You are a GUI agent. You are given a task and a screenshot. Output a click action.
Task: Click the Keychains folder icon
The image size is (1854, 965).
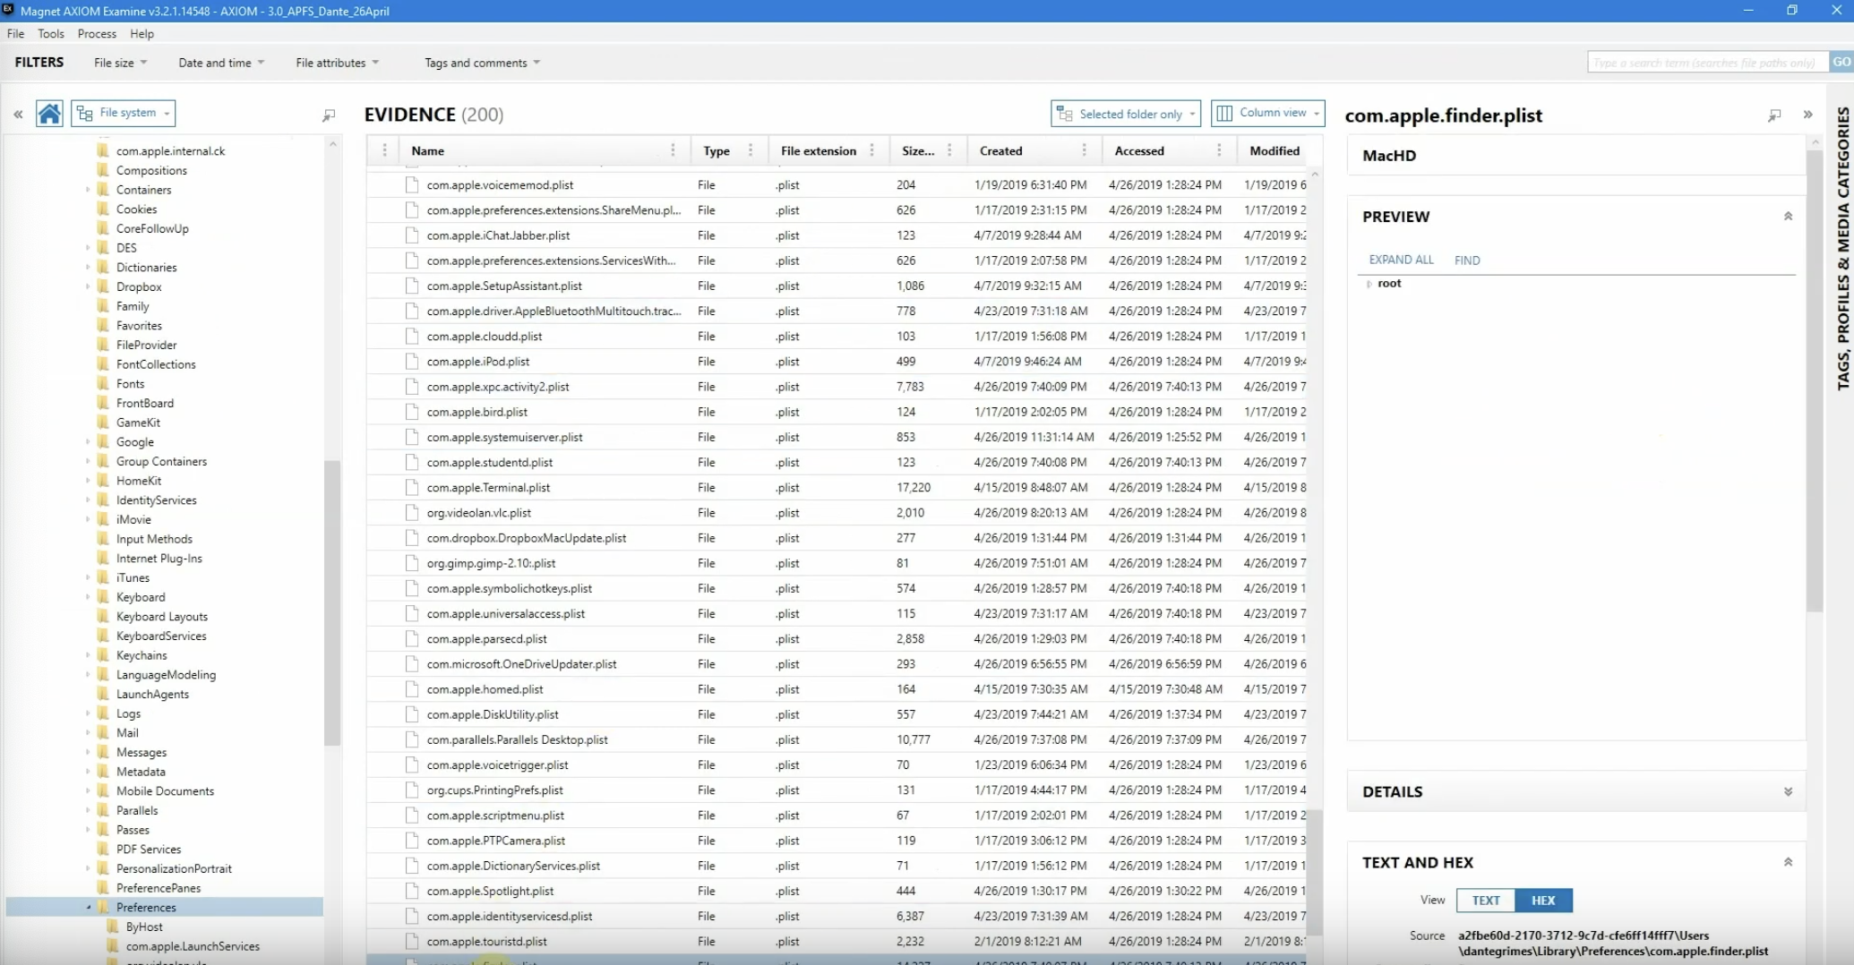[x=103, y=655]
